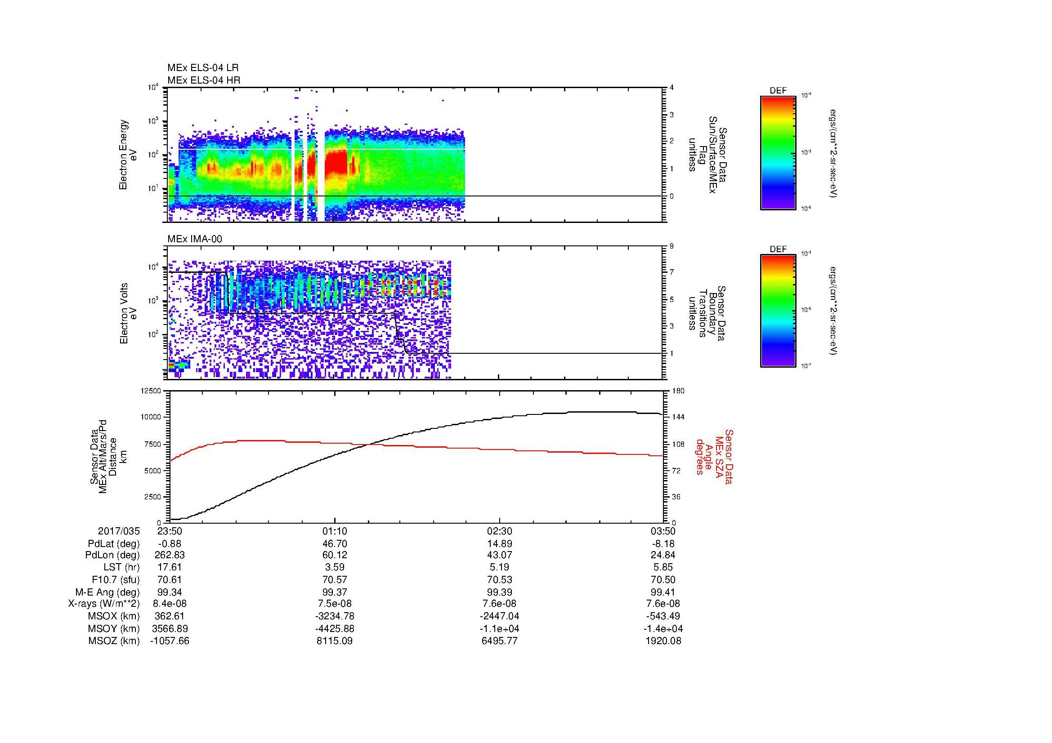Screen dimensions: 1052x743
Task: Click PdLat value -8.18
Action: click(663, 544)
